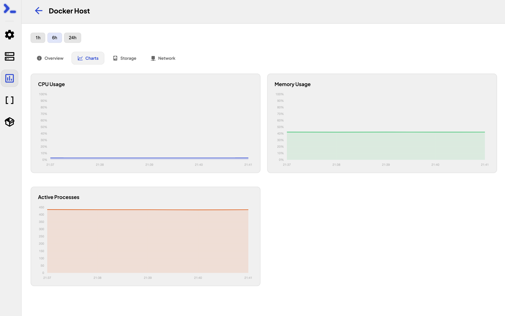505x316 pixels.
Task: Click the Network tab's monitor icon
Action: (x=153, y=58)
